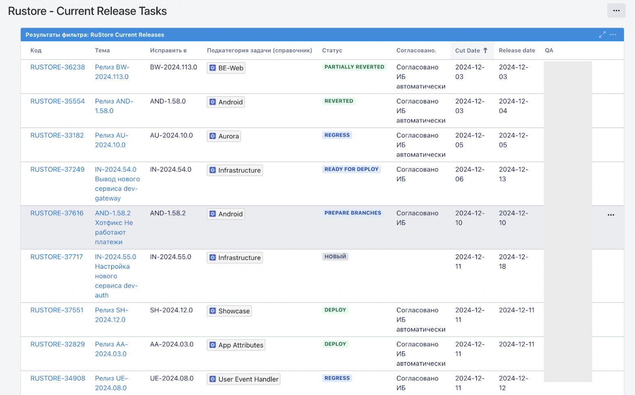Sort the table by Release date
The image size is (635, 395).
point(517,50)
